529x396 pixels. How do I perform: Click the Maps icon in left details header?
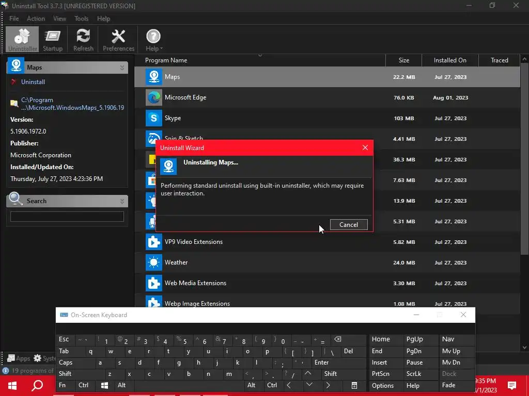16,65
